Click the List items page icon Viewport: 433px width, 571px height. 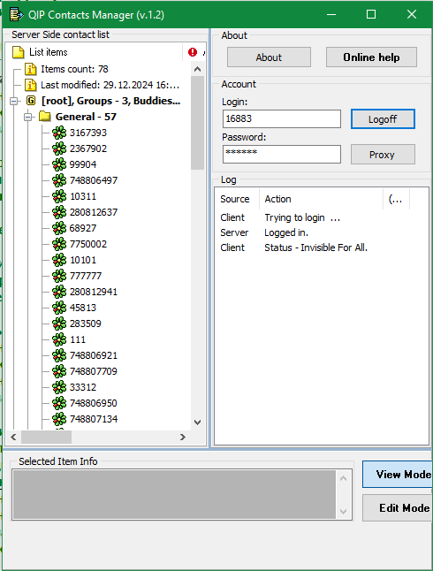click(x=19, y=52)
